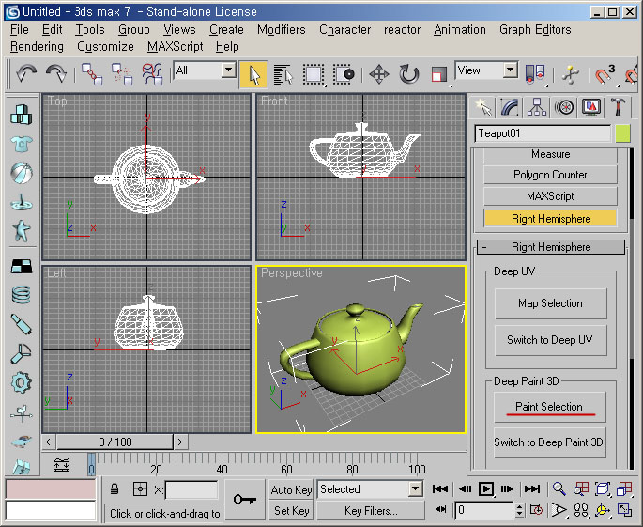
Task: Open the Hierarchy command panel tab
Action: click(x=537, y=107)
